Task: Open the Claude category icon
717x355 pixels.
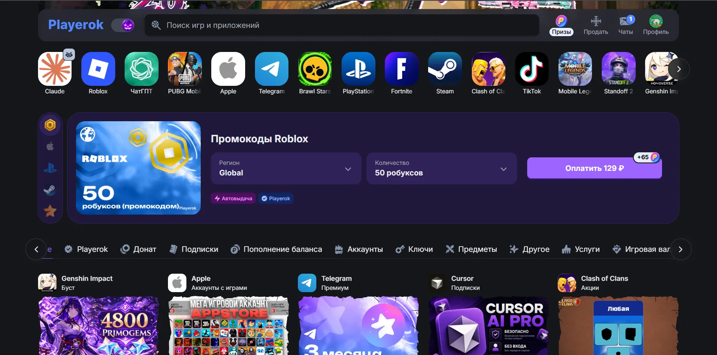Action: tap(55, 69)
